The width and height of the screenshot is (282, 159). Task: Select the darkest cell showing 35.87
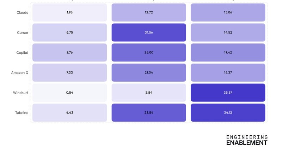(x=228, y=93)
